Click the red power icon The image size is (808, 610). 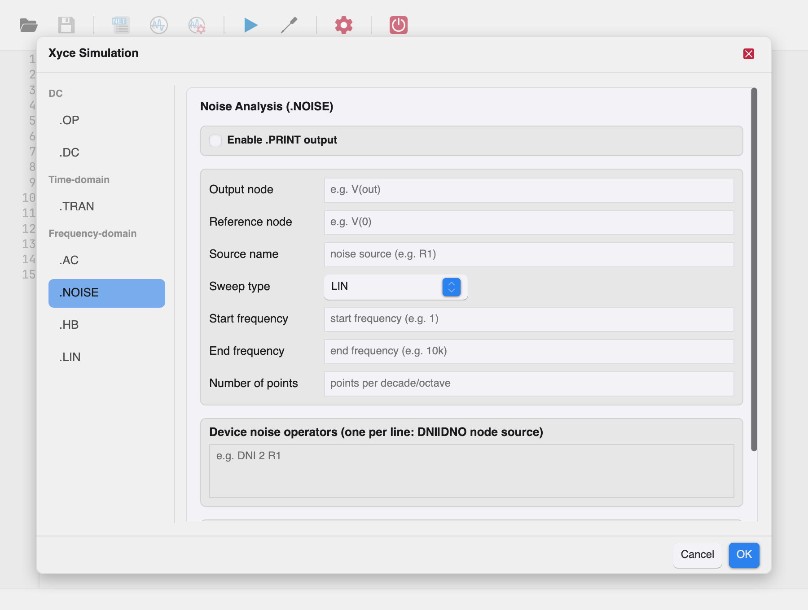pyautogui.click(x=399, y=25)
